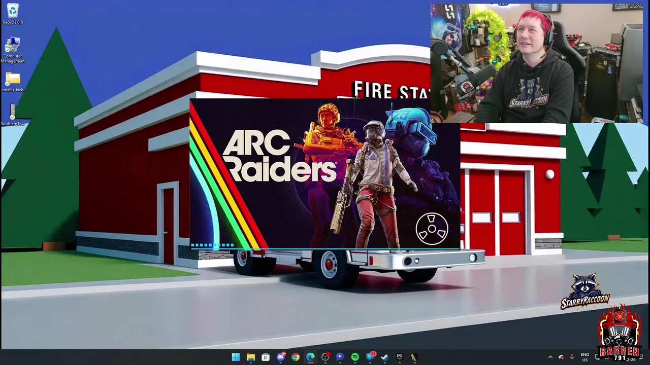Open the SouthernTe... desktop shortcut
The width and height of the screenshot is (650, 365).
pyautogui.click(x=13, y=115)
